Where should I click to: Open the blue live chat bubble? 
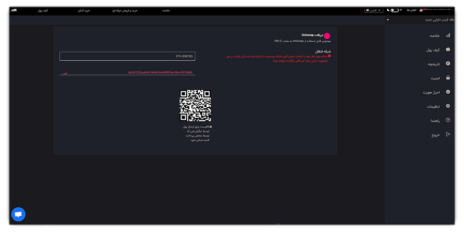point(19,214)
